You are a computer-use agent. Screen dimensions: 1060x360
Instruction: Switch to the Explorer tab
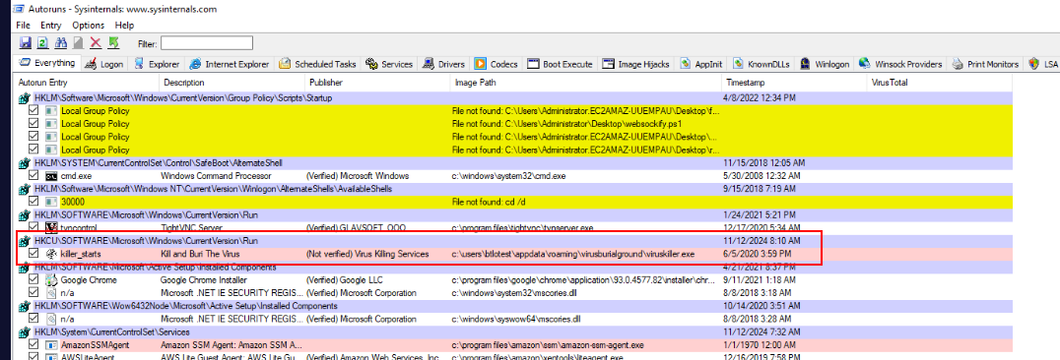(157, 64)
